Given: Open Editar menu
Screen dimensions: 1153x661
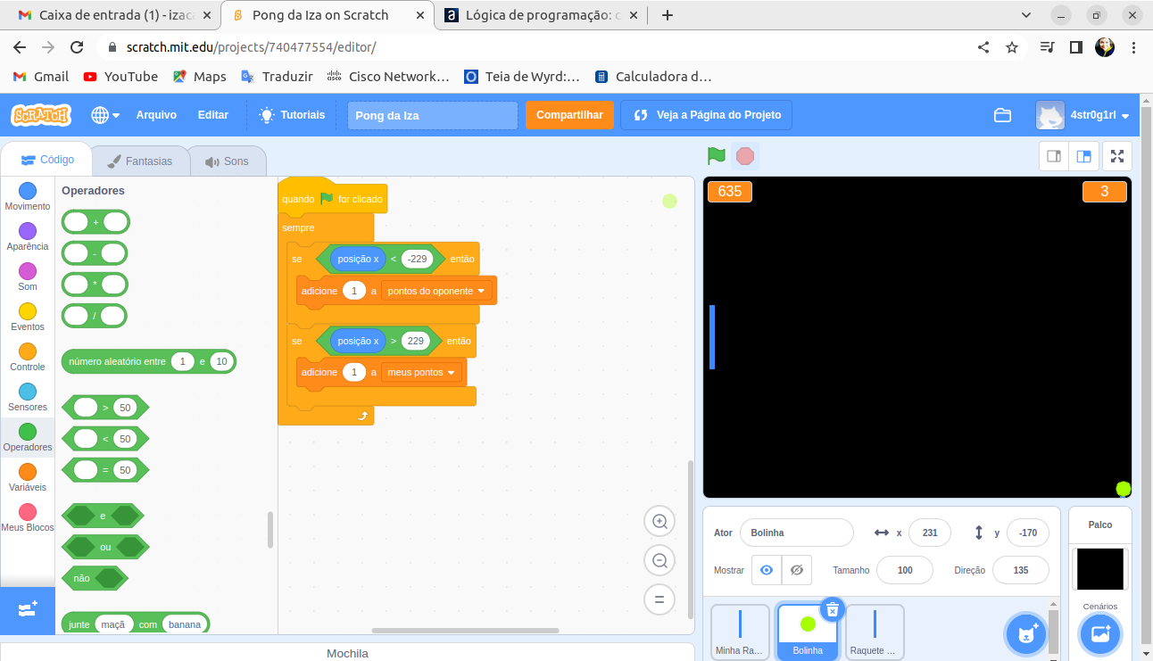Looking at the screenshot, I should 213,115.
